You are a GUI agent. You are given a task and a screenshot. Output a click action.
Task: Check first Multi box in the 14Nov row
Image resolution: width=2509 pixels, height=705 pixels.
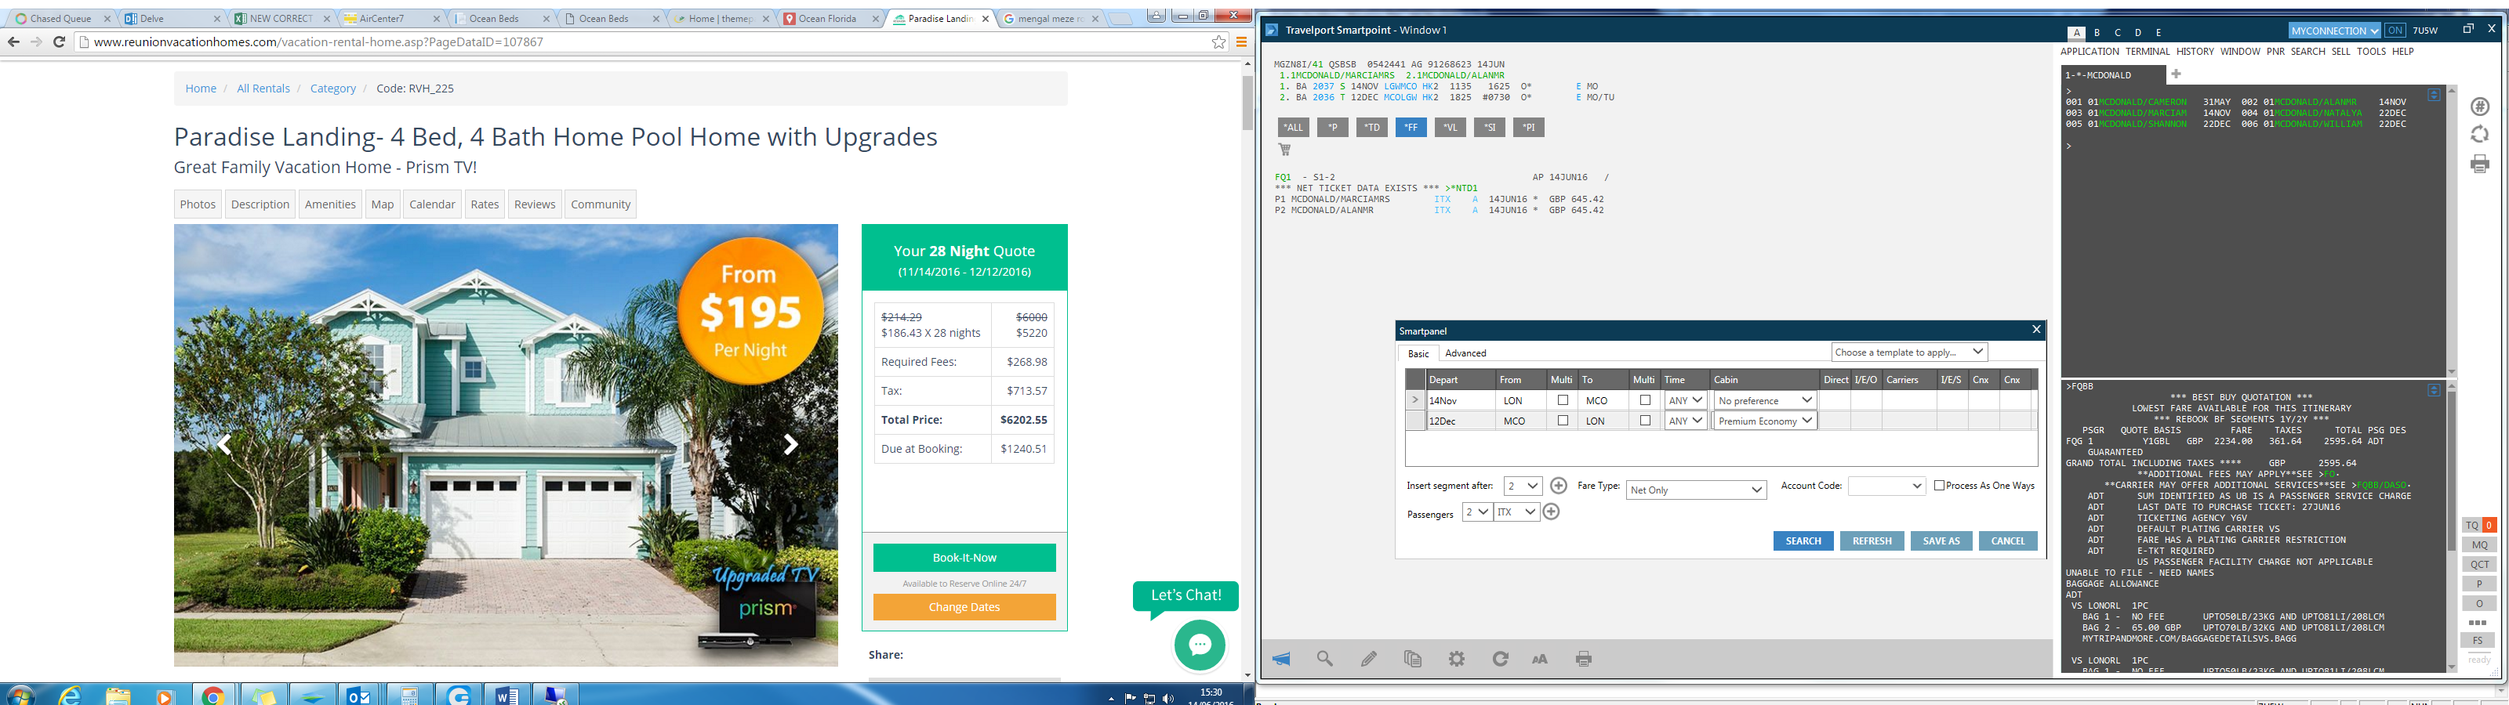point(1563,400)
